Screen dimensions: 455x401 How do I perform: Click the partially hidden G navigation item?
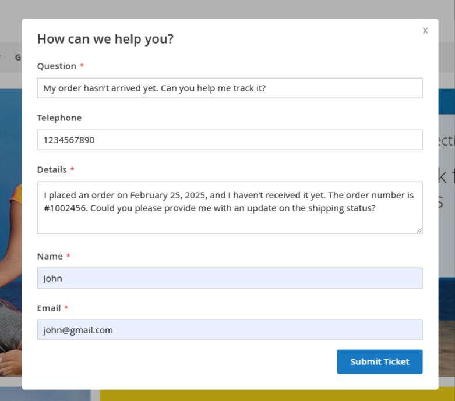coord(18,58)
